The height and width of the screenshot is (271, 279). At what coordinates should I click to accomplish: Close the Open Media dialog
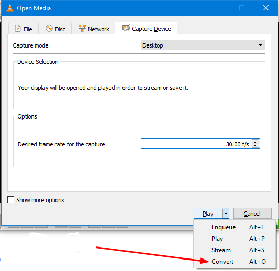(x=266, y=8)
